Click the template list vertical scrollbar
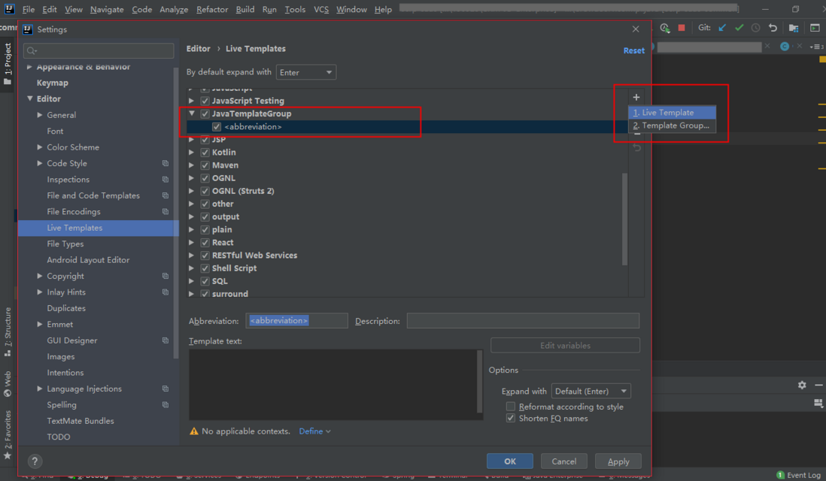Viewport: 826px width, 481px height. pyautogui.click(x=625, y=219)
